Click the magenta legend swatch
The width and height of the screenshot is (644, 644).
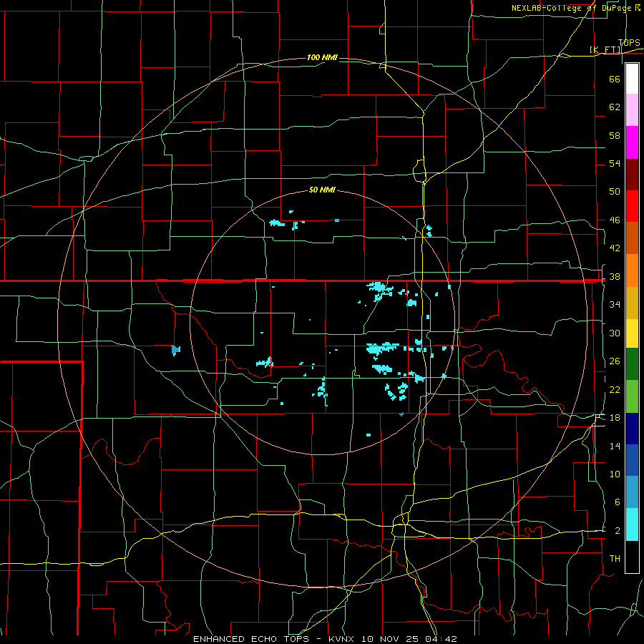632,142
